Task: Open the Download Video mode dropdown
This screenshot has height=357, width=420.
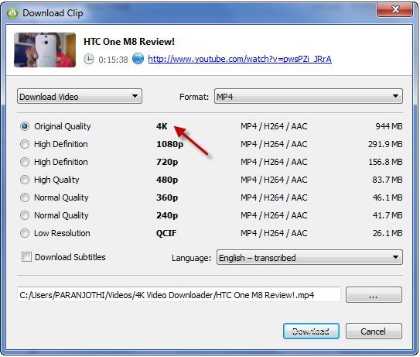Action: 80,96
